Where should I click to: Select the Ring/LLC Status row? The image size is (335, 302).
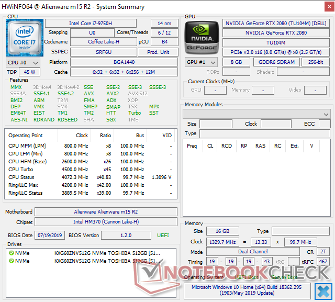[x=91, y=193]
